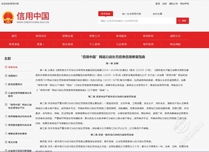Screen dimensions: 209x152
Task: Click the 第一章 总则 chapter heading
Action: pos(112,64)
